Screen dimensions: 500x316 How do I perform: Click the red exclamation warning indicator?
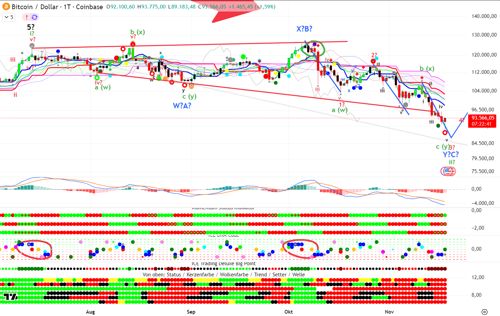27,17
